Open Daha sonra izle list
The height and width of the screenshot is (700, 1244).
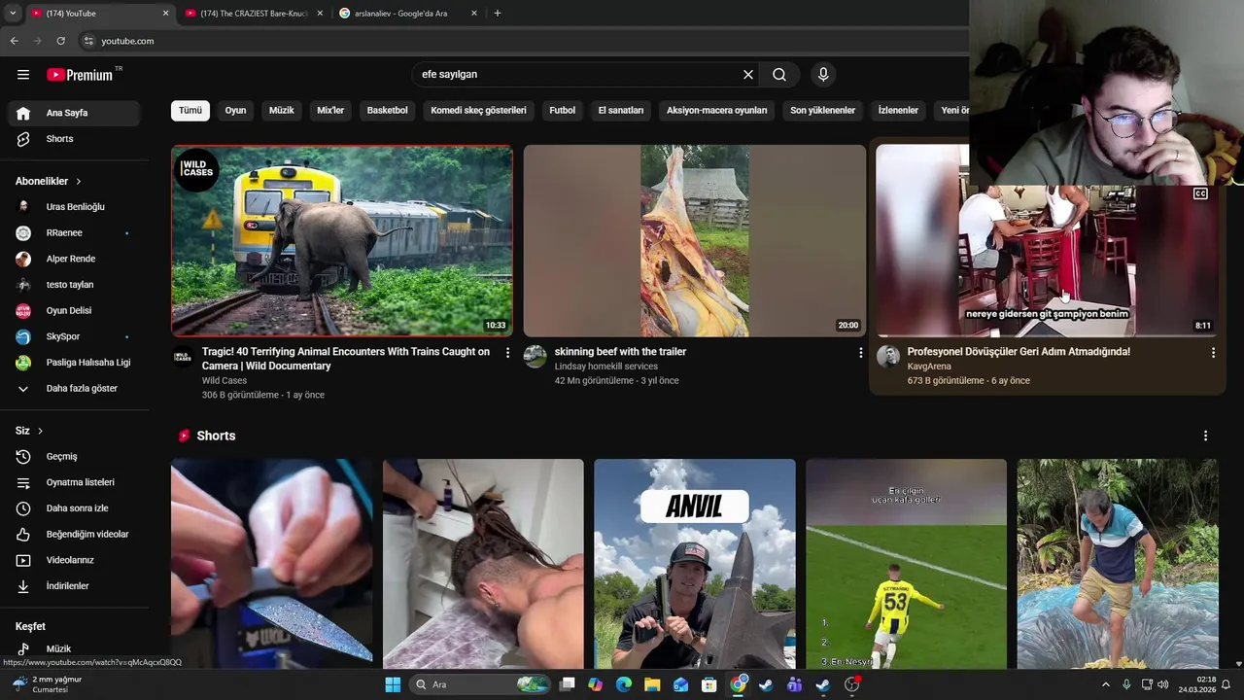pyautogui.click(x=74, y=508)
